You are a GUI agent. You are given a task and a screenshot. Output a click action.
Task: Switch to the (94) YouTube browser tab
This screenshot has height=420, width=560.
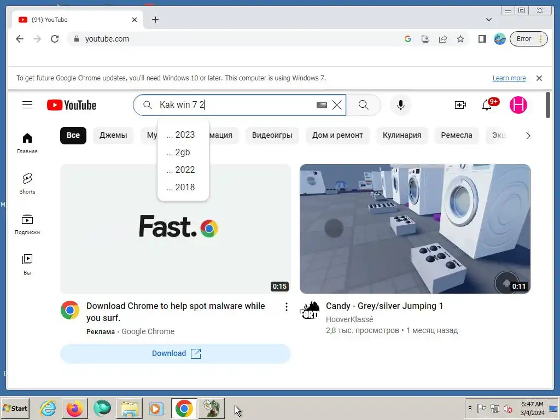pos(77,20)
